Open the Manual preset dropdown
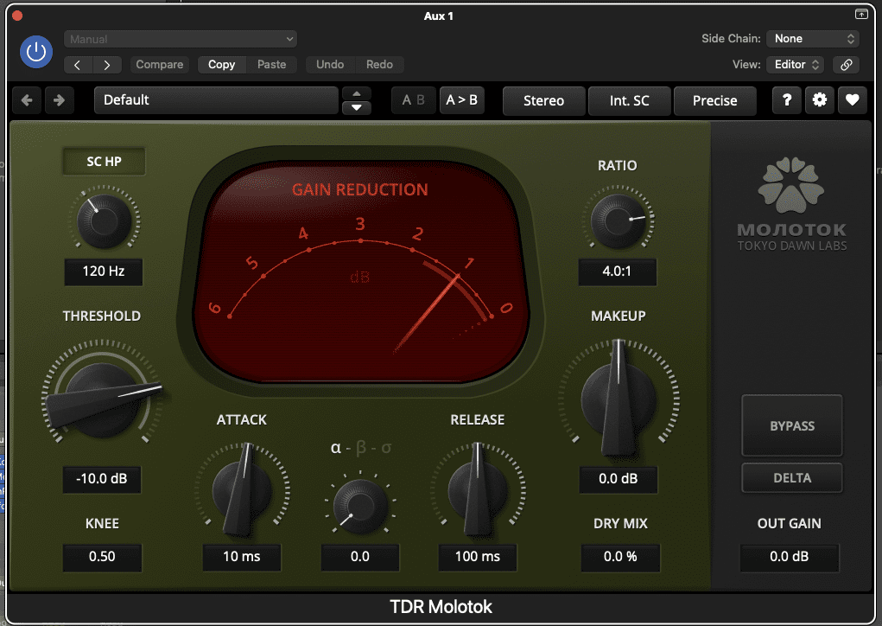The width and height of the screenshot is (882, 626). click(x=181, y=39)
